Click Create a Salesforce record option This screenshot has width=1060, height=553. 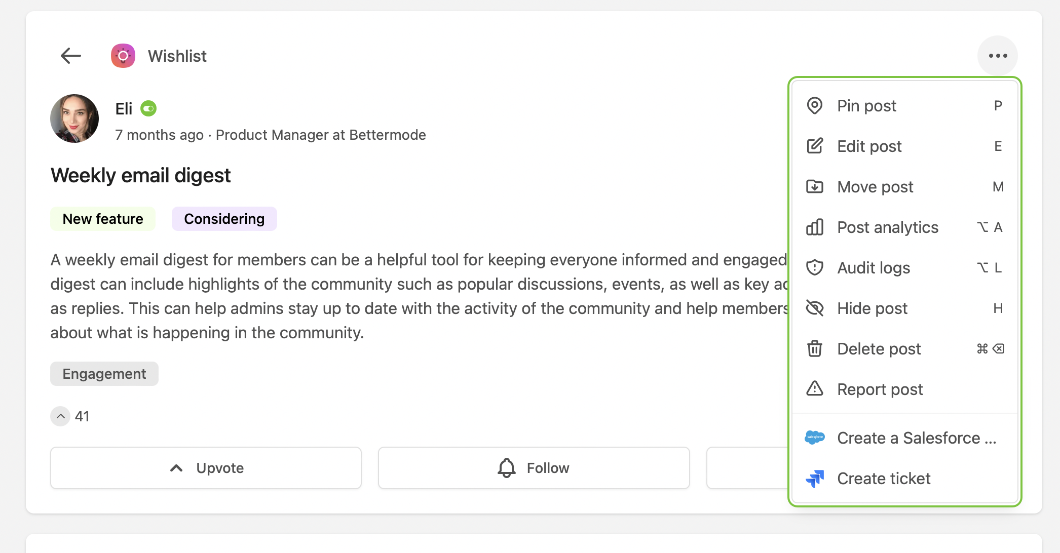pyautogui.click(x=904, y=438)
